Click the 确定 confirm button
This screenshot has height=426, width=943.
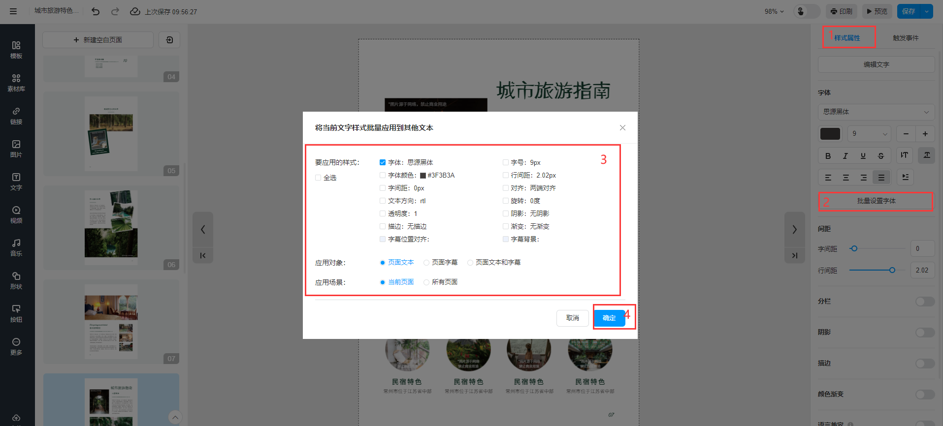[x=609, y=318]
